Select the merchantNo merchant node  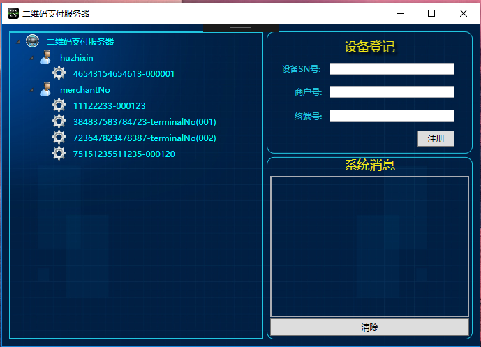[85, 90]
